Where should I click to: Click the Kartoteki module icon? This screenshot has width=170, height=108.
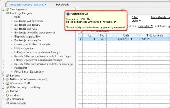tap(7, 76)
